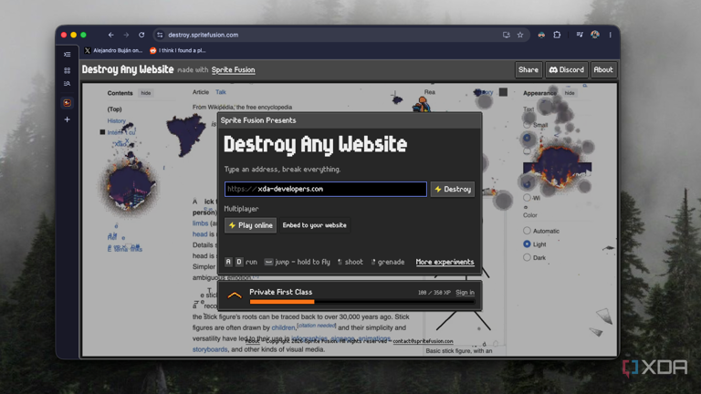Click the install app icon in address bar
Screen dimensions: 701x394
click(506, 35)
